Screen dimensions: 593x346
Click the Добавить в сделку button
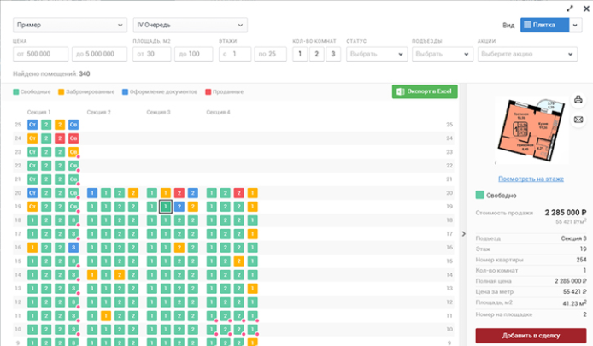tap(531, 336)
